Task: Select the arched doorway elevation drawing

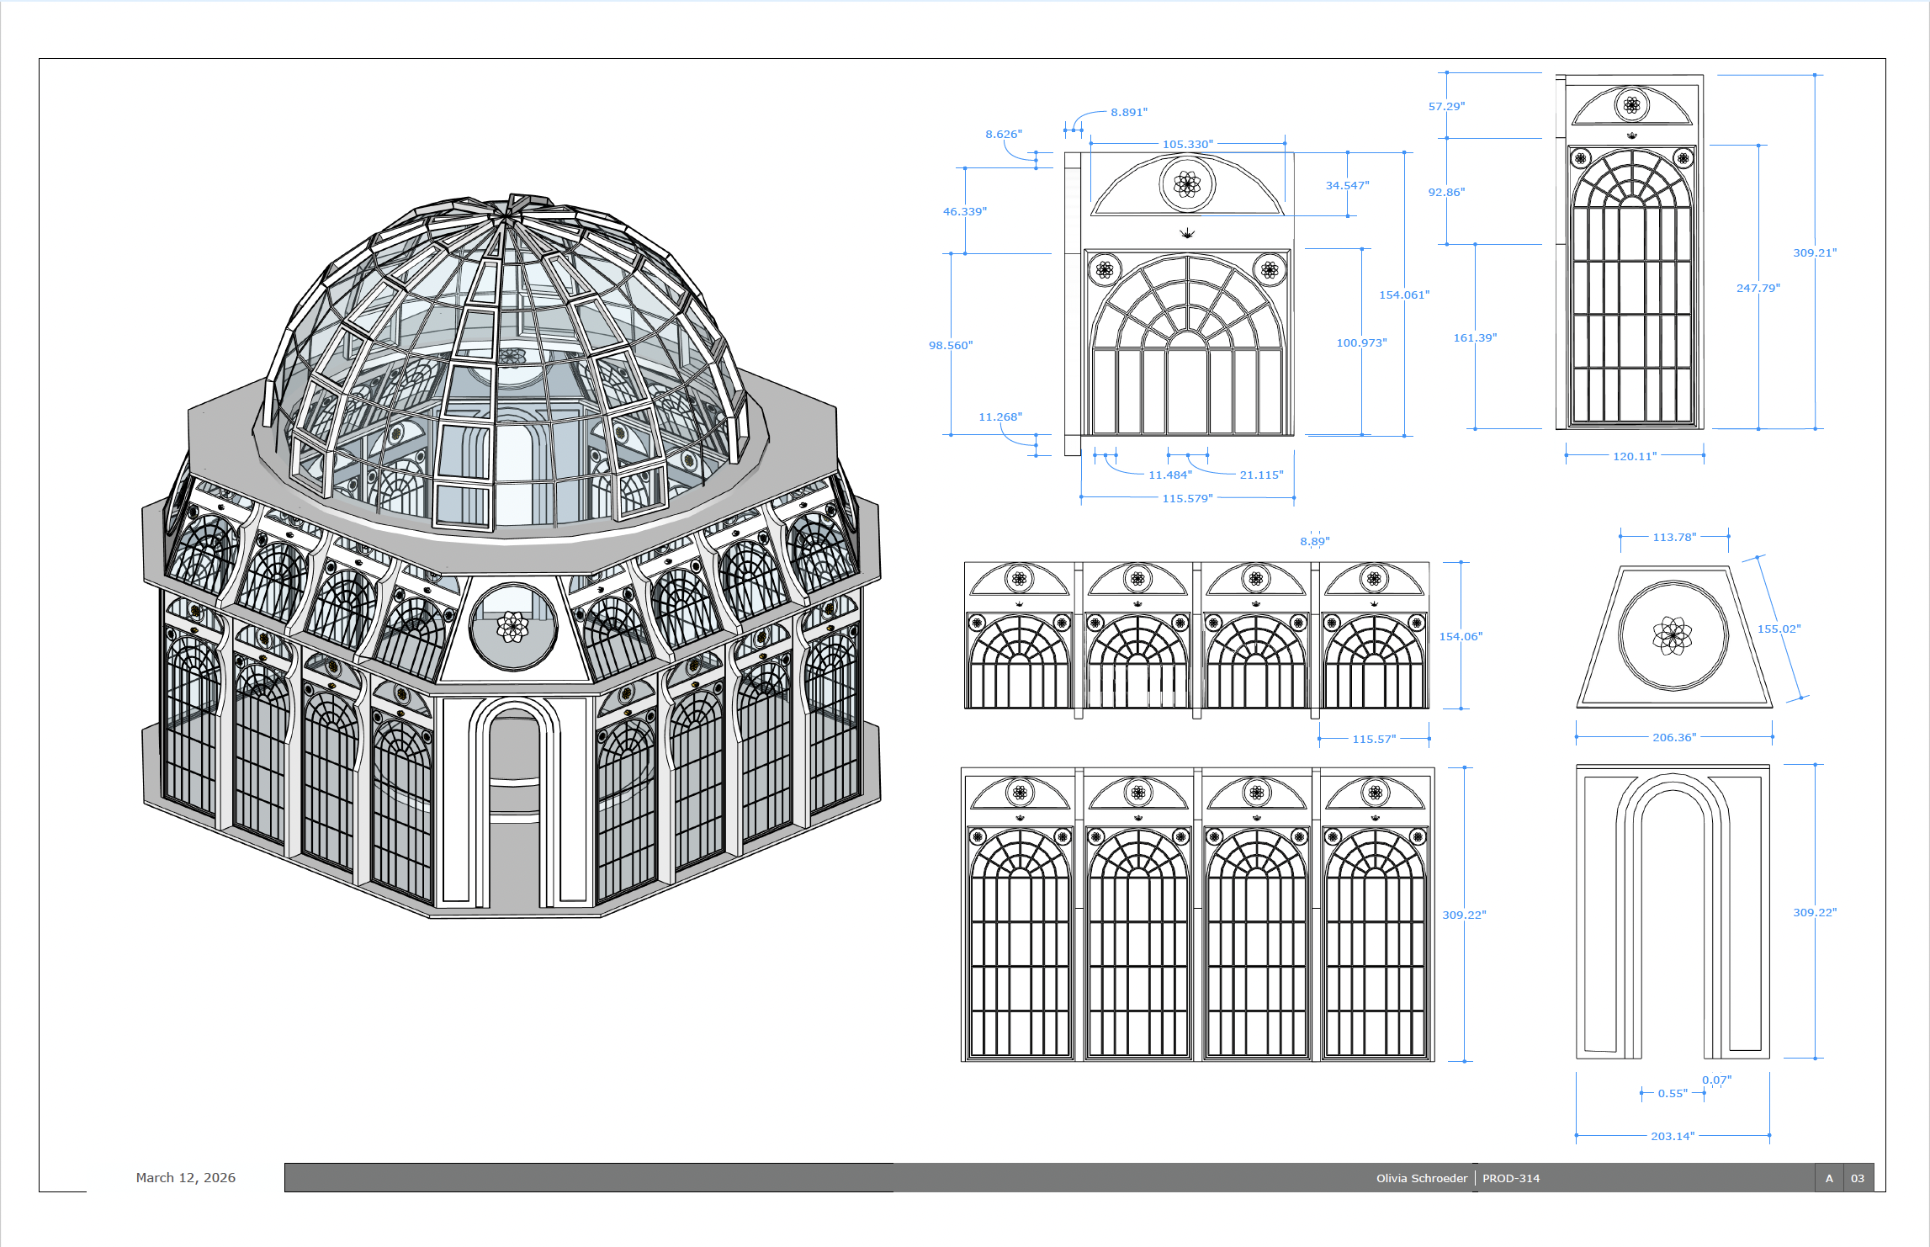Action: [1673, 911]
